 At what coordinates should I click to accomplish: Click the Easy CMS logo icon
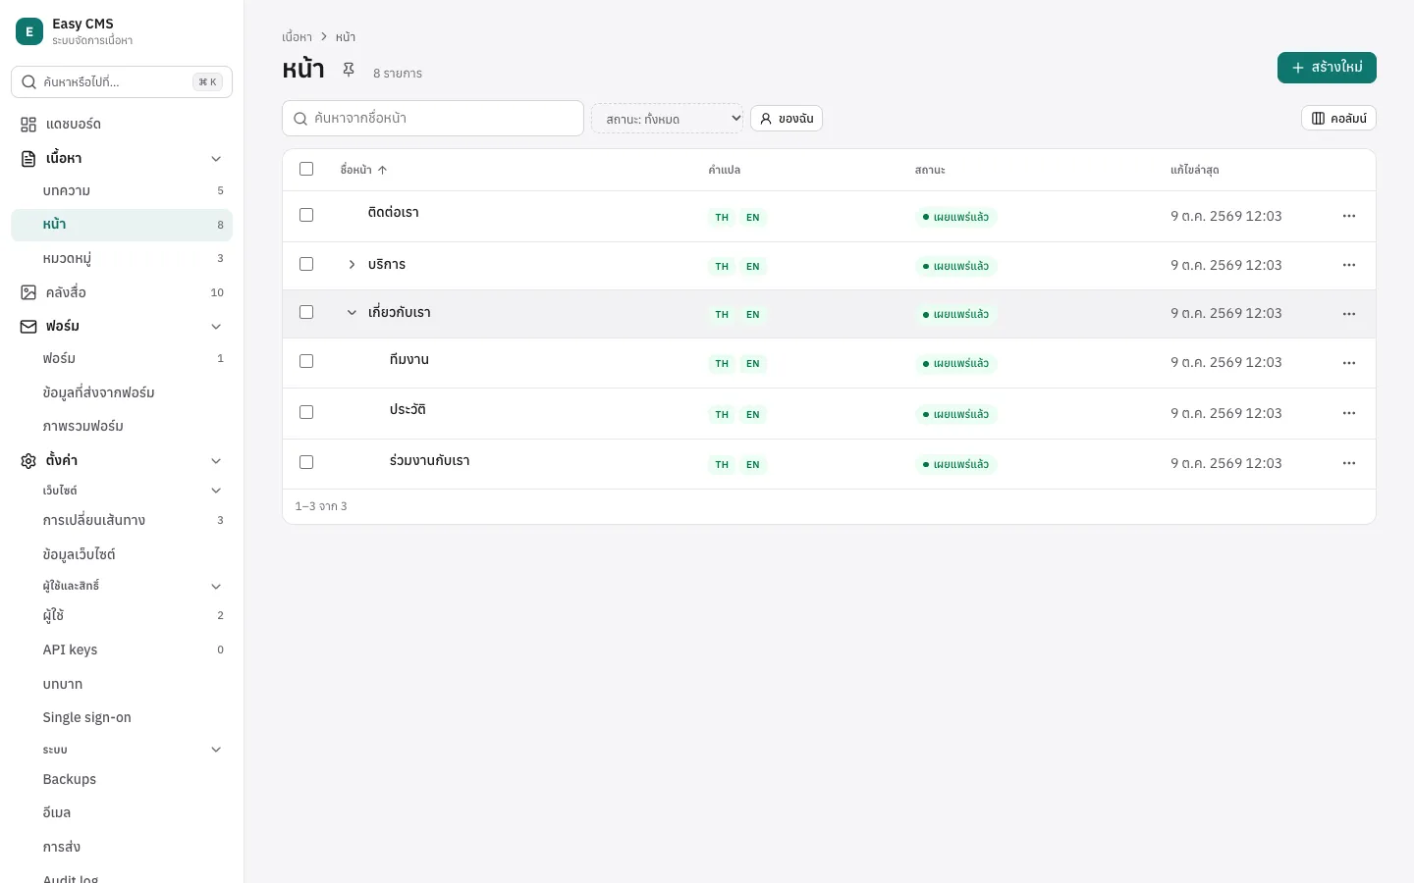[x=29, y=31]
